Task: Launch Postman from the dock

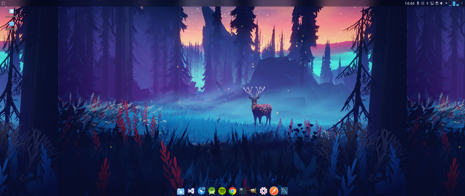Action: click(x=274, y=191)
